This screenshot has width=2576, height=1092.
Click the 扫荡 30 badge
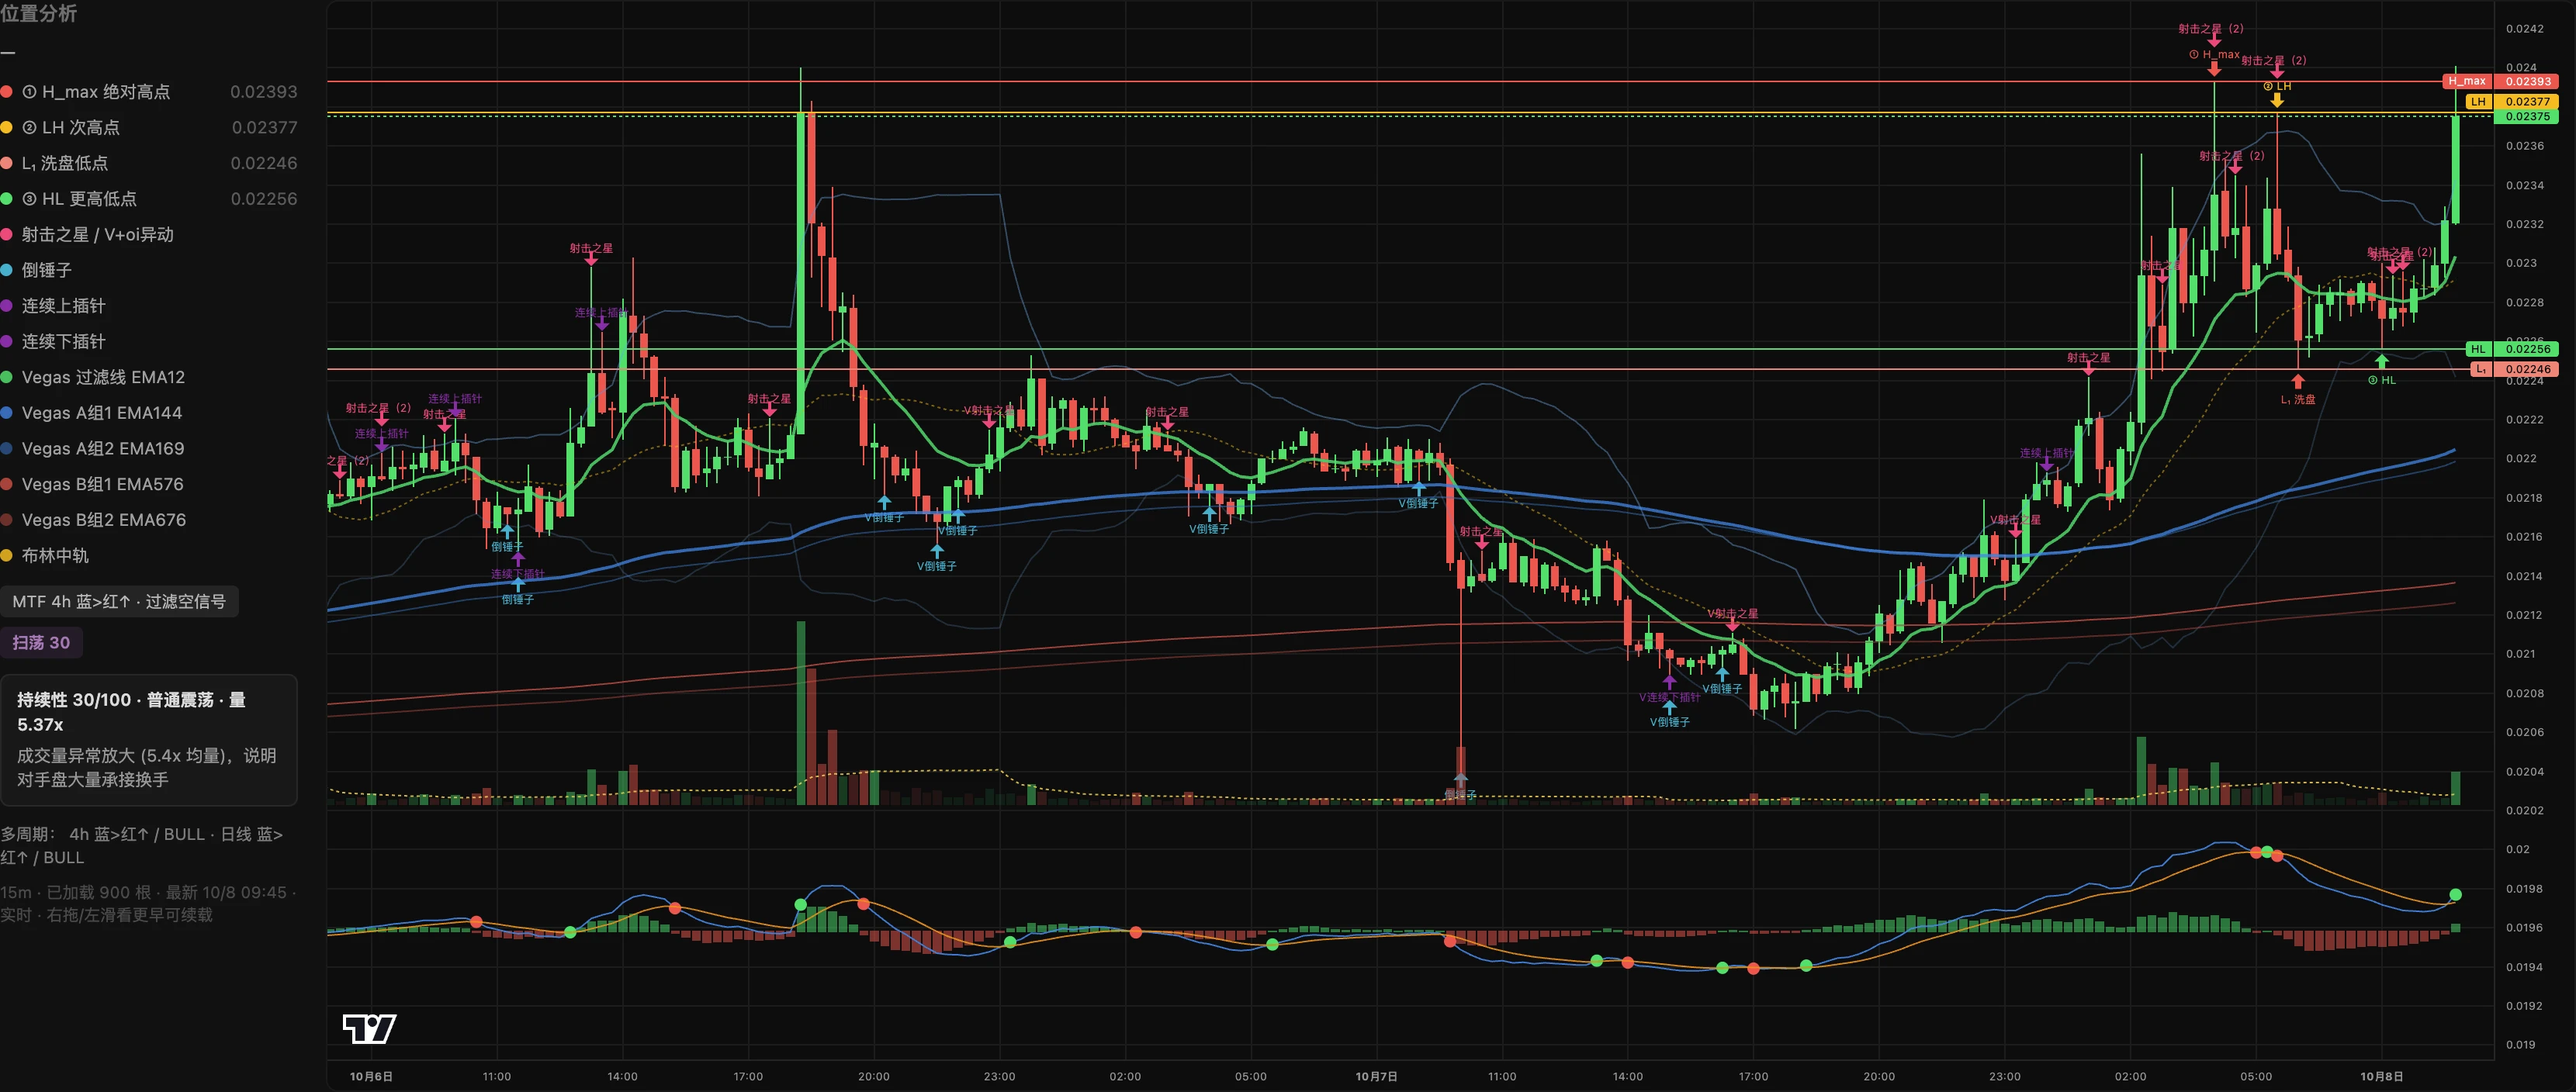[41, 643]
